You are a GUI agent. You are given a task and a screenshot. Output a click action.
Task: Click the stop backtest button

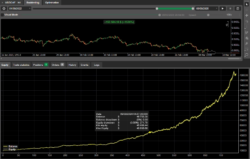(230, 8)
